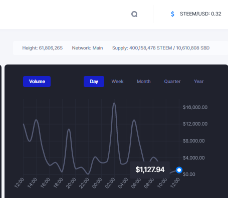Click the blue dollar sign icon

click(x=172, y=14)
